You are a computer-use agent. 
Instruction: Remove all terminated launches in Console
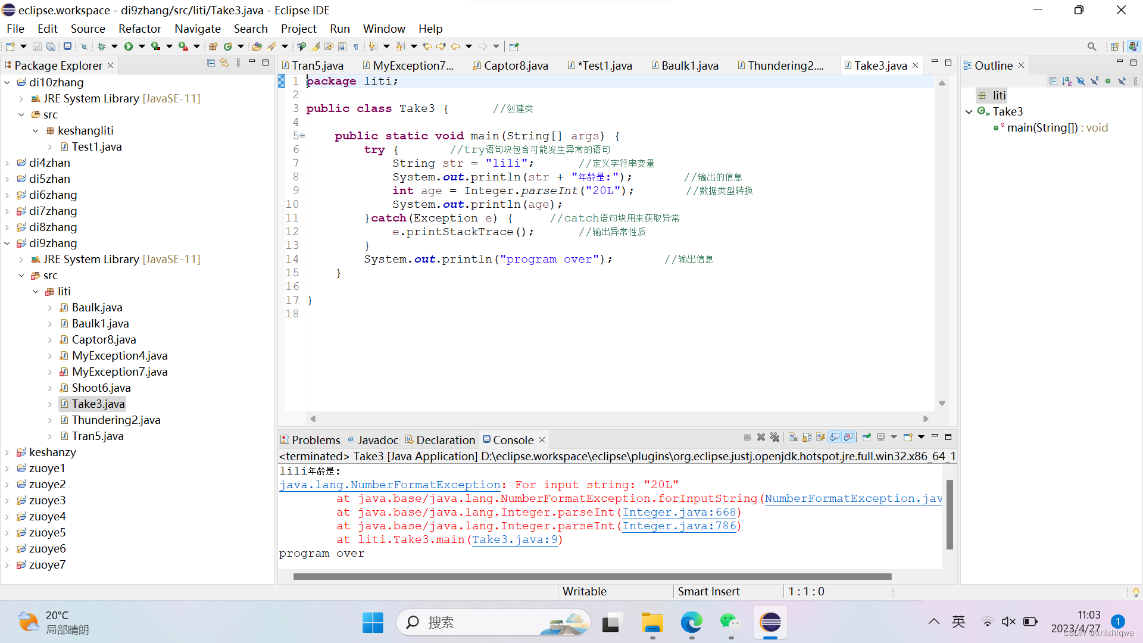pos(775,438)
